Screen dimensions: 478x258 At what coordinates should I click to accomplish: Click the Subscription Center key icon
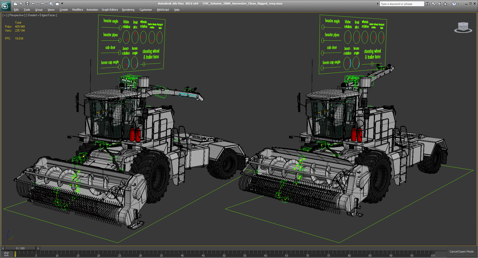point(433,4)
